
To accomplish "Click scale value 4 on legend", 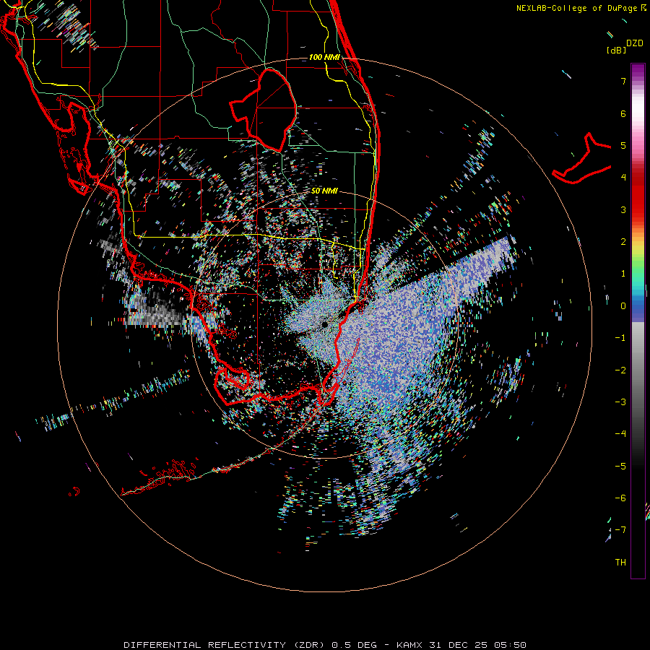I will [623, 178].
